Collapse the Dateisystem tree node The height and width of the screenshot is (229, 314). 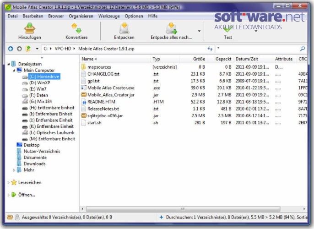(x=8, y=64)
